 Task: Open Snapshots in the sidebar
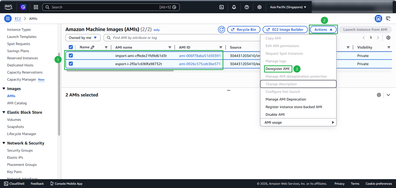pos(16,127)
